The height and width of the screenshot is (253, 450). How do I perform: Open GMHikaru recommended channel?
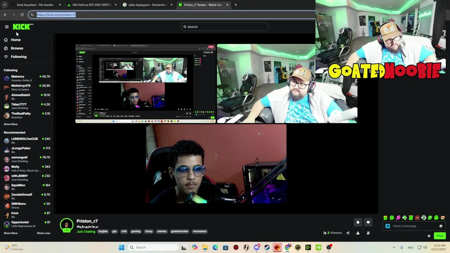[x=27, y=206]
